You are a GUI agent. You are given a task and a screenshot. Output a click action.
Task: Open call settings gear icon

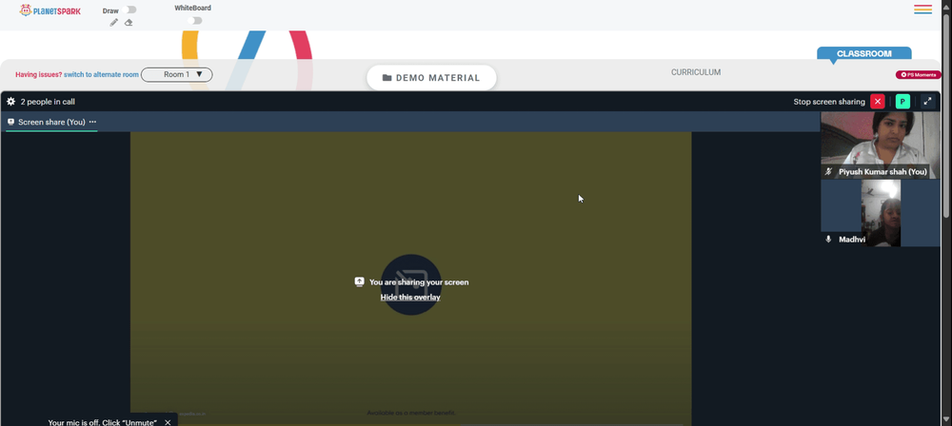[x=10, y=102]
